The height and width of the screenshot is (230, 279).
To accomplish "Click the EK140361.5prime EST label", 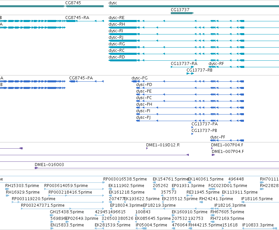I will (x=206, y=179).
